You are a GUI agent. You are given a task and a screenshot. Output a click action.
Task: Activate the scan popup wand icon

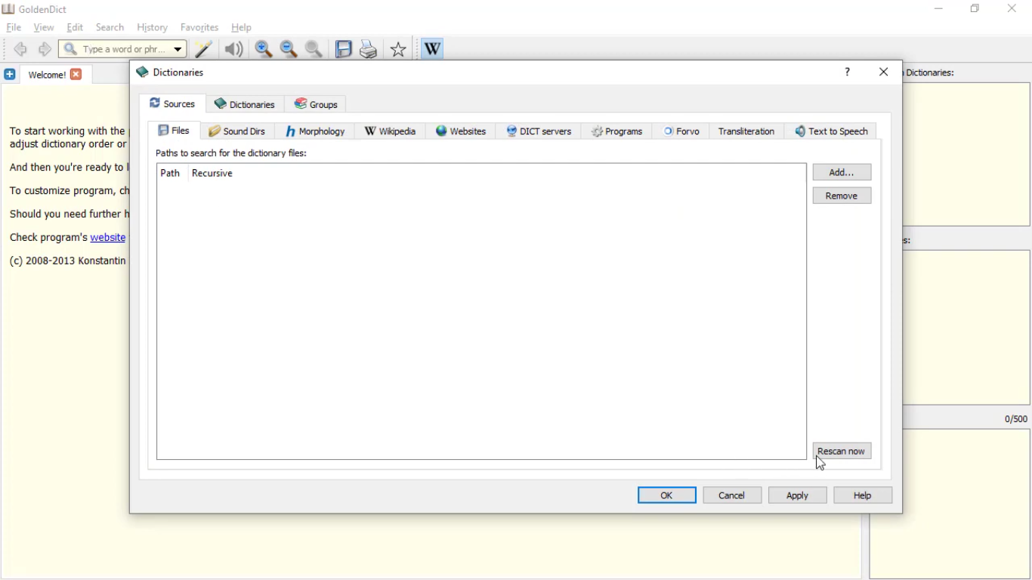pos(203,49)
